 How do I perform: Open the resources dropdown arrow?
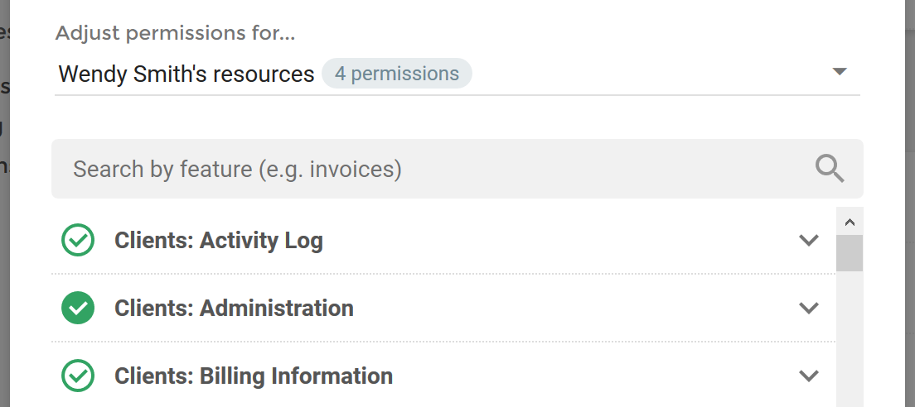pos(839,72)
